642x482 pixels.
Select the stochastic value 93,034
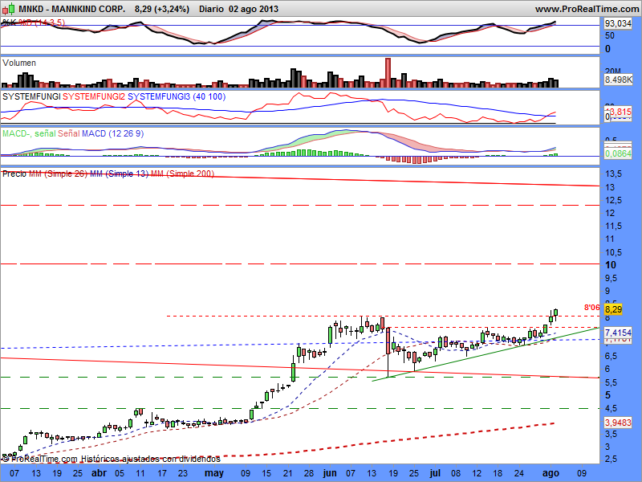(618, 23)
